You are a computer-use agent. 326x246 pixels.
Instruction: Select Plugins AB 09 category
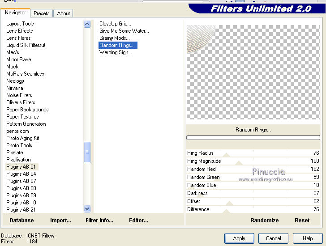click(x=21, y=195)
